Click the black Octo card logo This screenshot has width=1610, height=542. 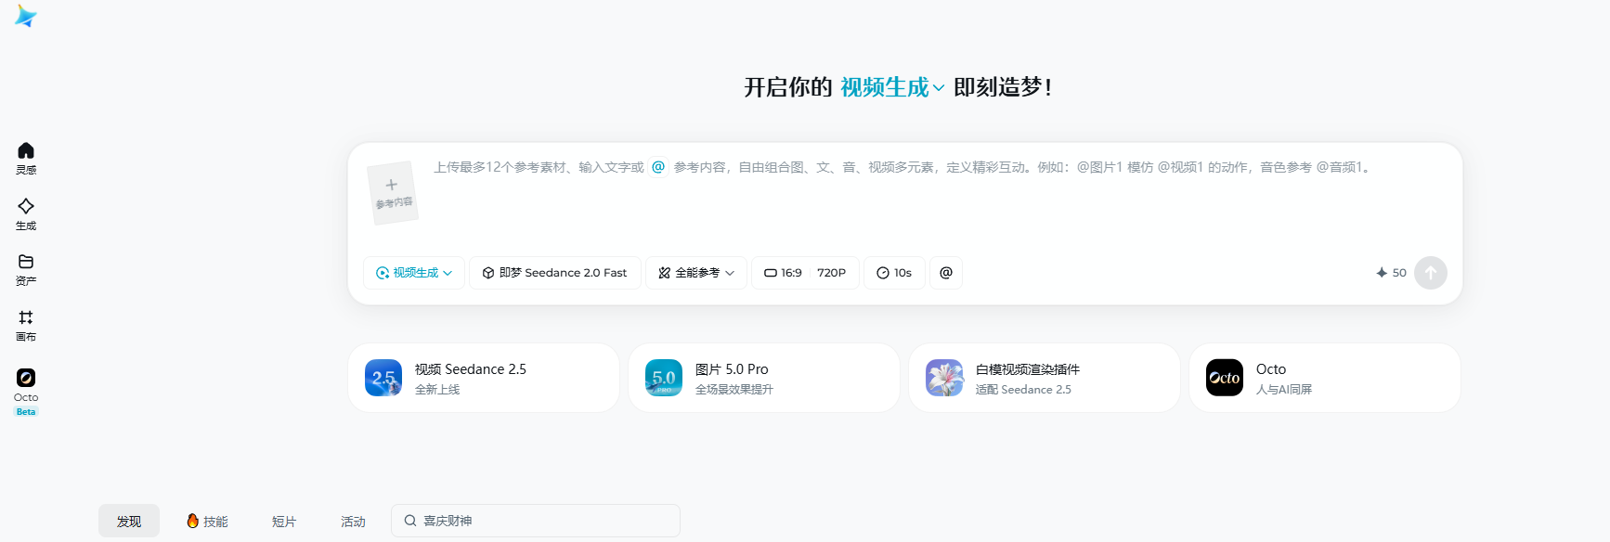(x=1225, y=378)
